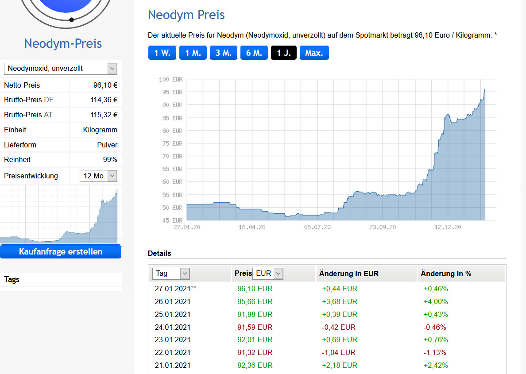The width and height of the screenshot is (526, 374).
Task: Click the price 91,32 EUR
Action: [255, 352]
